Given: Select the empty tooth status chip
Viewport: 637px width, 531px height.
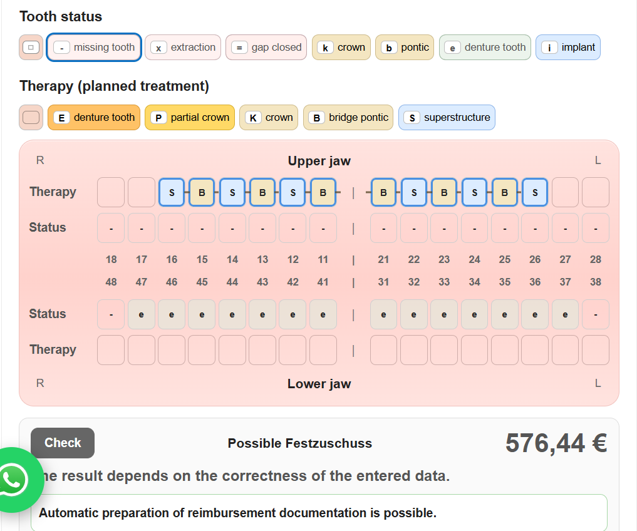Looking at the screenshot, I should (31, 48).
